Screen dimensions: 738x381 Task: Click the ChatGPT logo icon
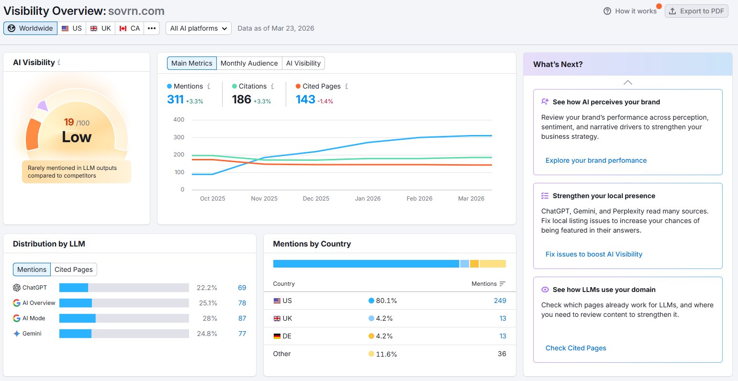(x=17, y=288)
